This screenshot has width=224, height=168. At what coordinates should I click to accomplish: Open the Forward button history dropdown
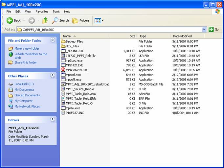[38, 20]
